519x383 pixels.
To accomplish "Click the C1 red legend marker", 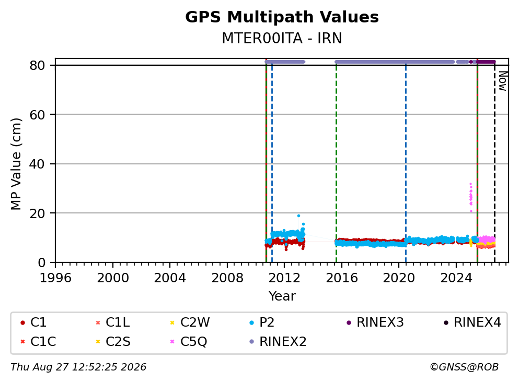I will 22,322.
